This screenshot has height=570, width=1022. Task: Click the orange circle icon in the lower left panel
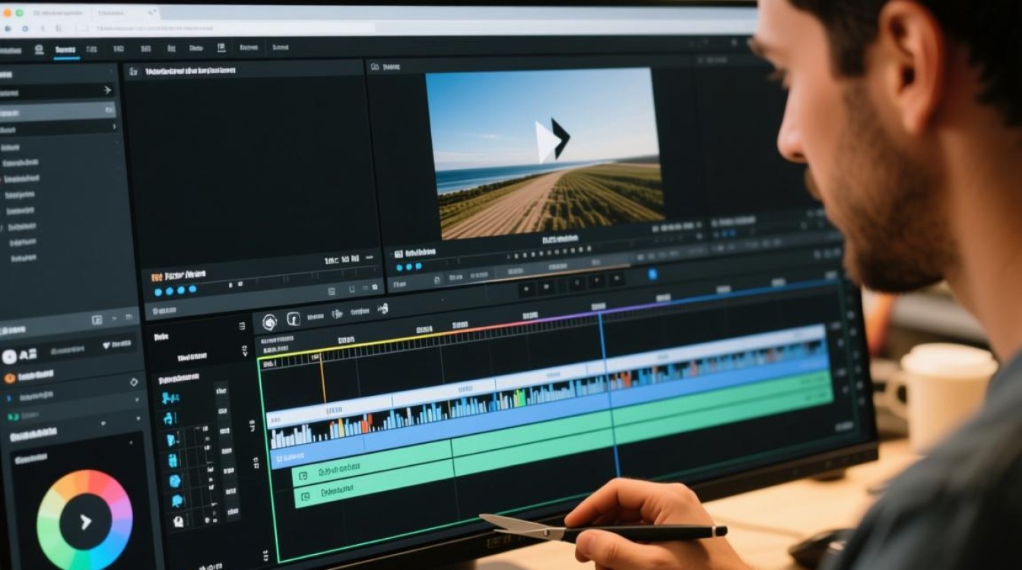pos(9,378)
